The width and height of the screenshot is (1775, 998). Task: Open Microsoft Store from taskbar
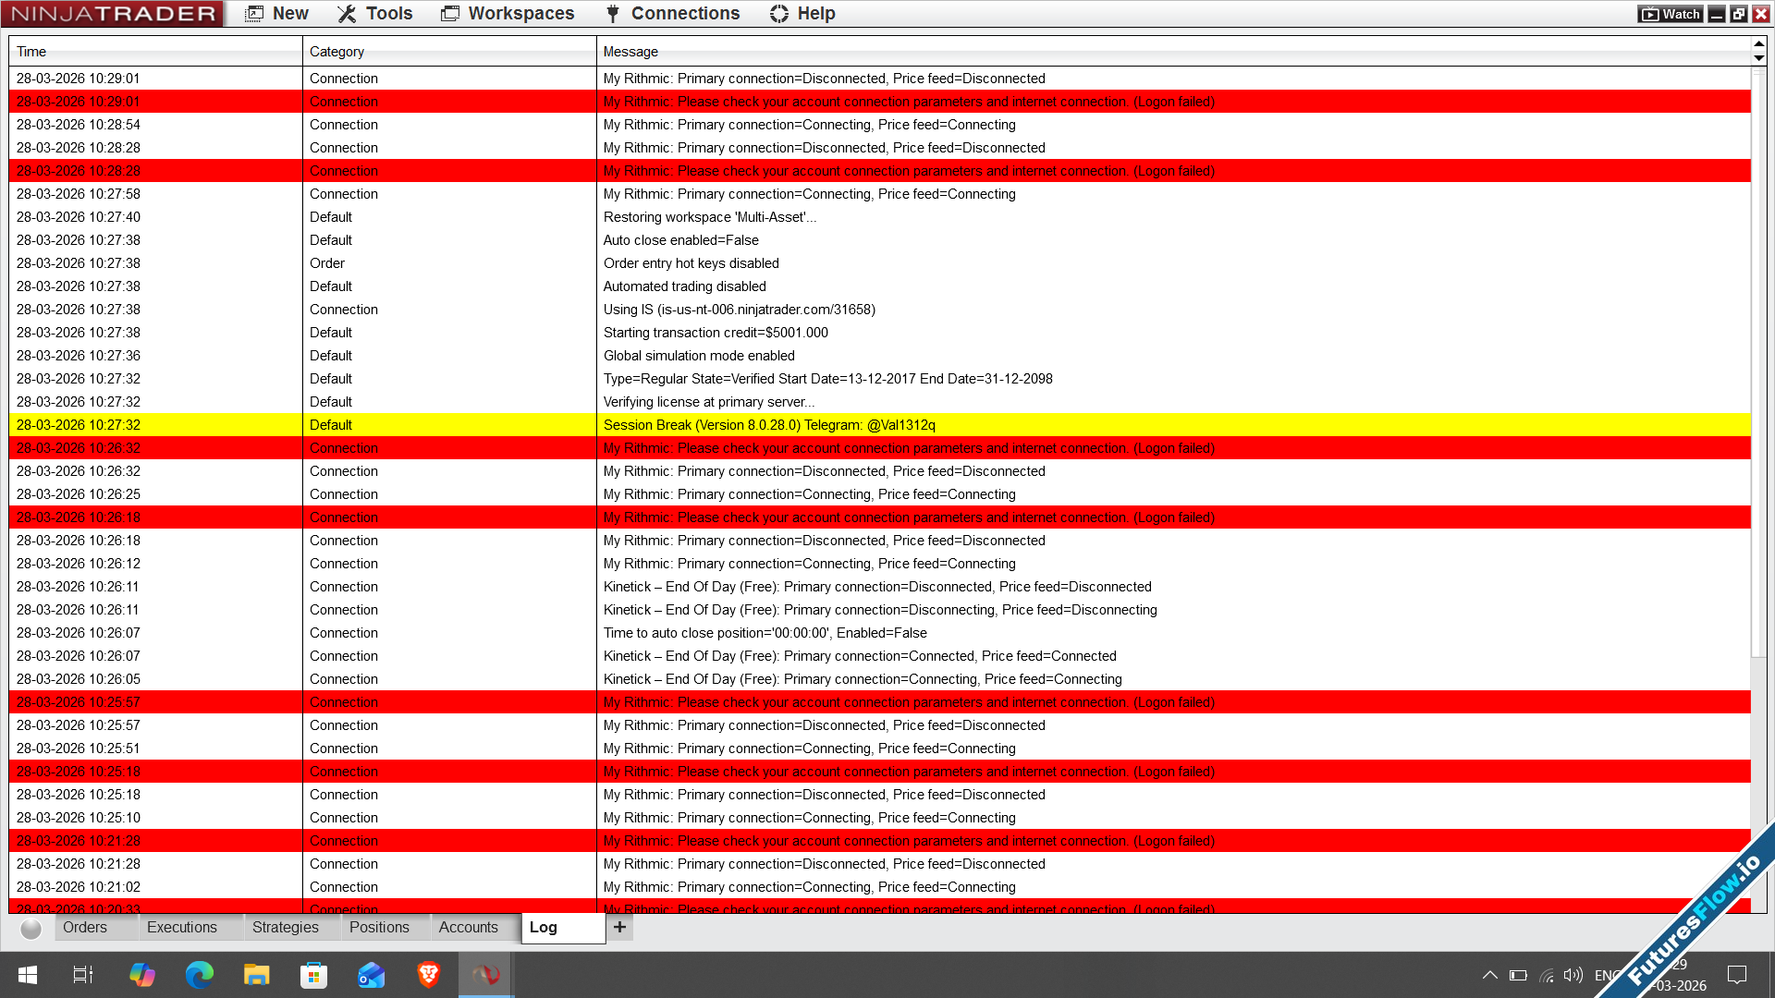point(313,975)
